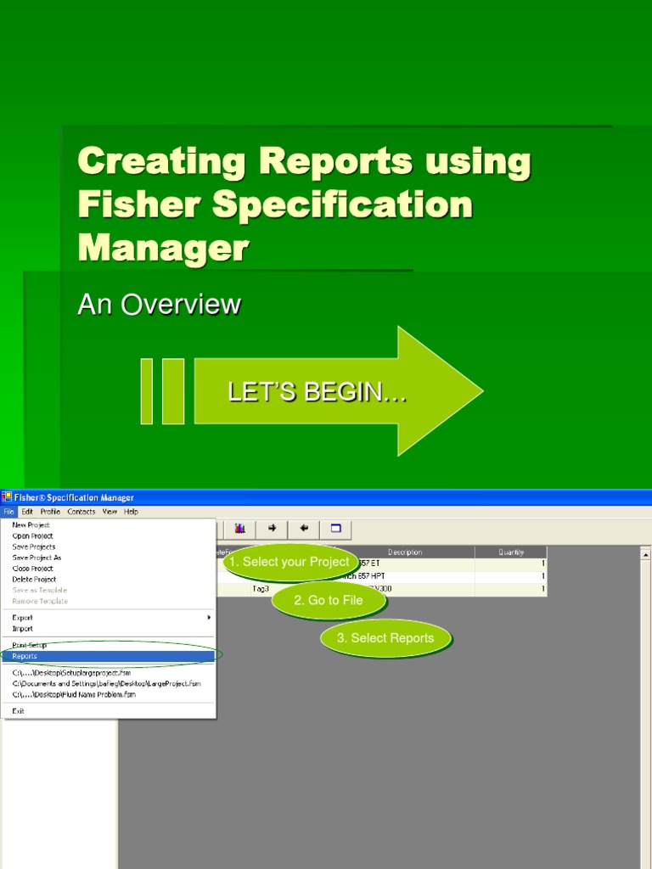Open the File menu
652x869 pixels.
(x=8, y=512)
